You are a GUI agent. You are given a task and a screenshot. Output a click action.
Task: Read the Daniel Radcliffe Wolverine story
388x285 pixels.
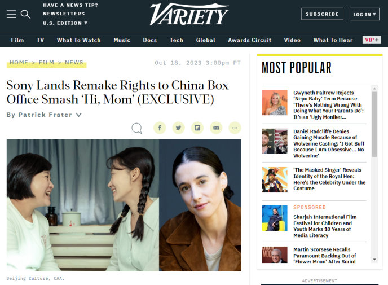(329, 143)
